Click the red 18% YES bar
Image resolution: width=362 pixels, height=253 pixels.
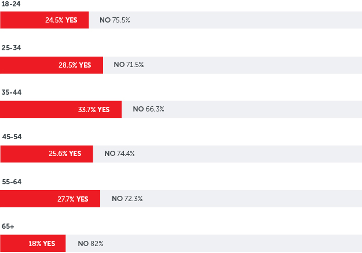(x=33, y=243)
